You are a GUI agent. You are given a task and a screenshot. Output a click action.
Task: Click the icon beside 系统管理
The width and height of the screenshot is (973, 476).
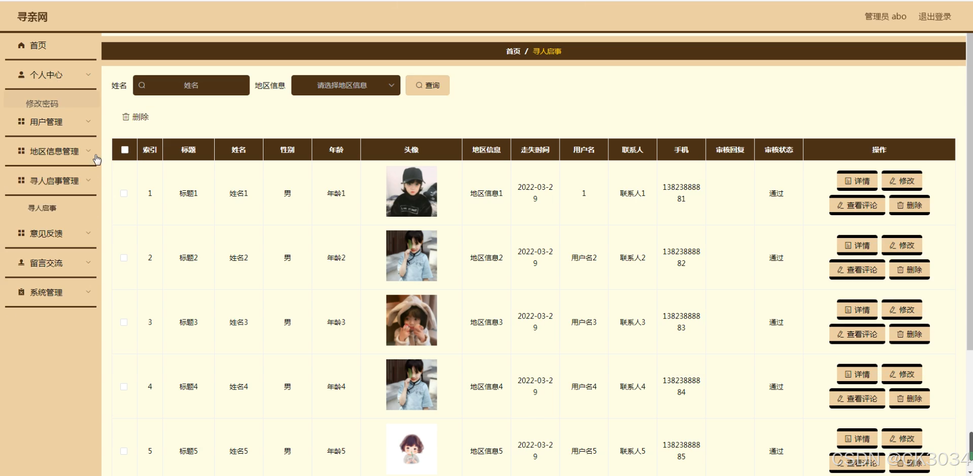[x=21, y=292]
